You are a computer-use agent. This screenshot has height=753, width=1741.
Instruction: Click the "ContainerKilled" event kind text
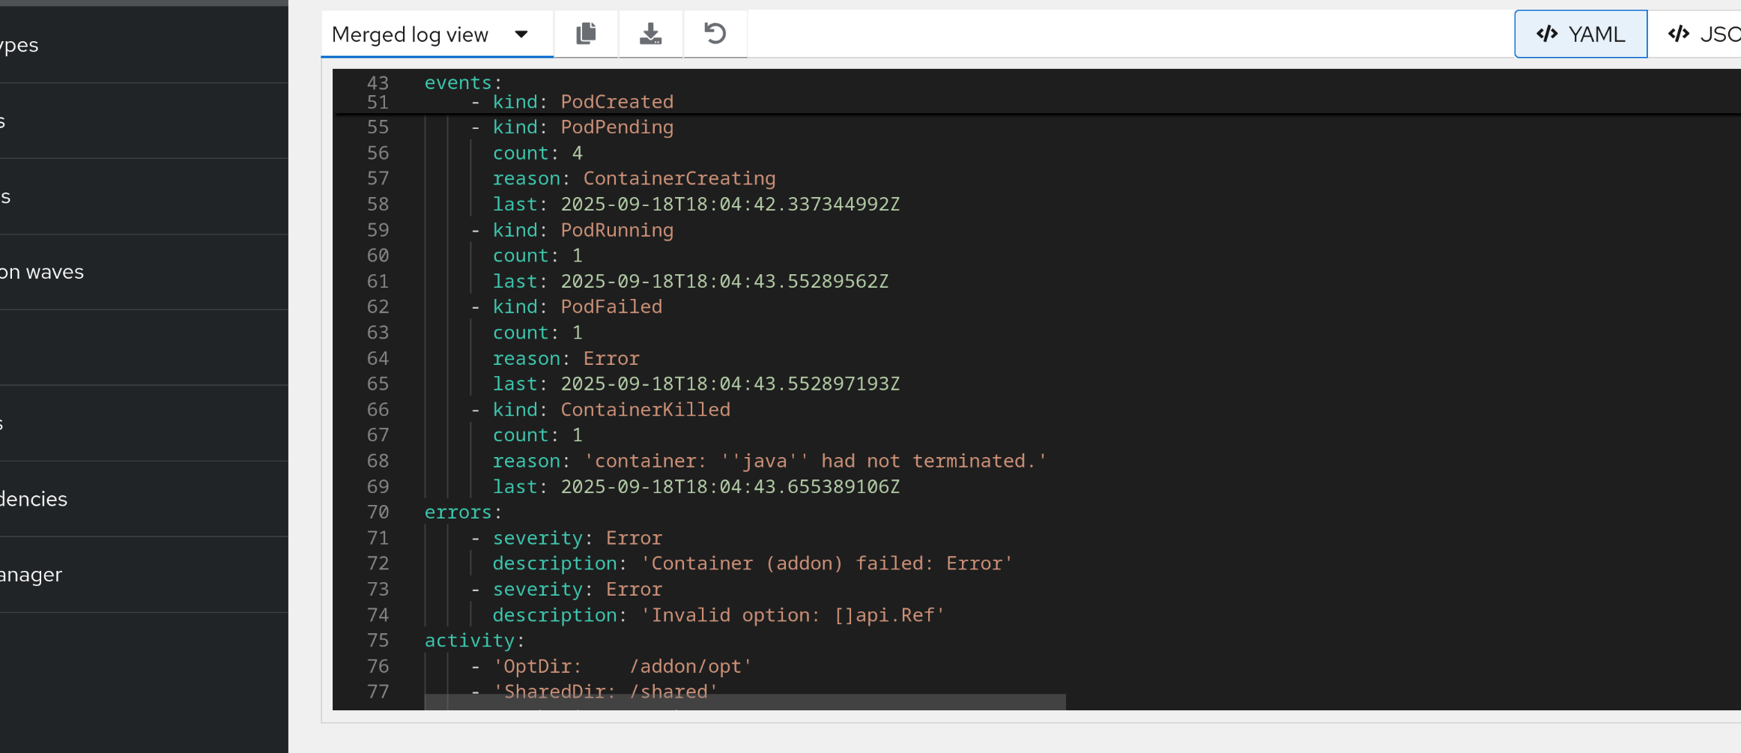[645, 410]
